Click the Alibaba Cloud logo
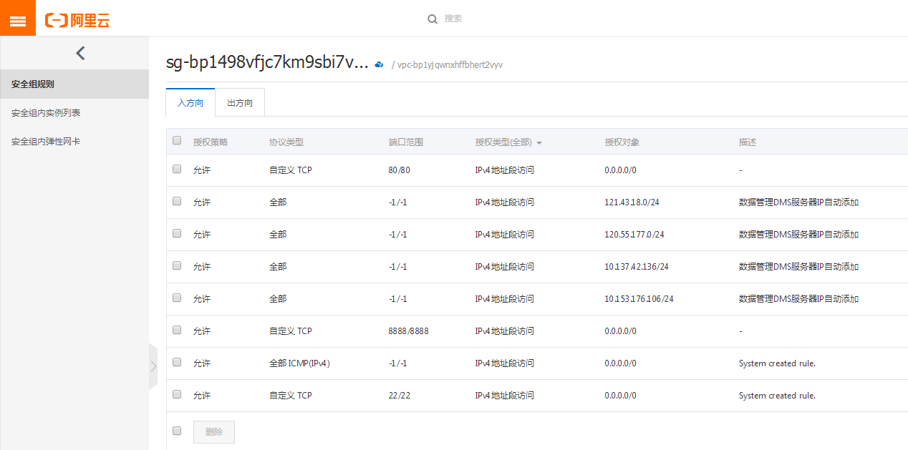The image size is (908, 450). pos(77,20)
